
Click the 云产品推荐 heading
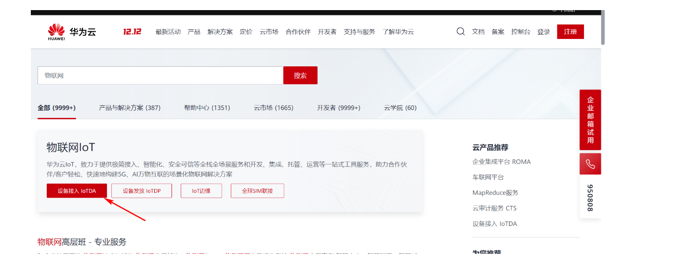(x=490, y=147)
